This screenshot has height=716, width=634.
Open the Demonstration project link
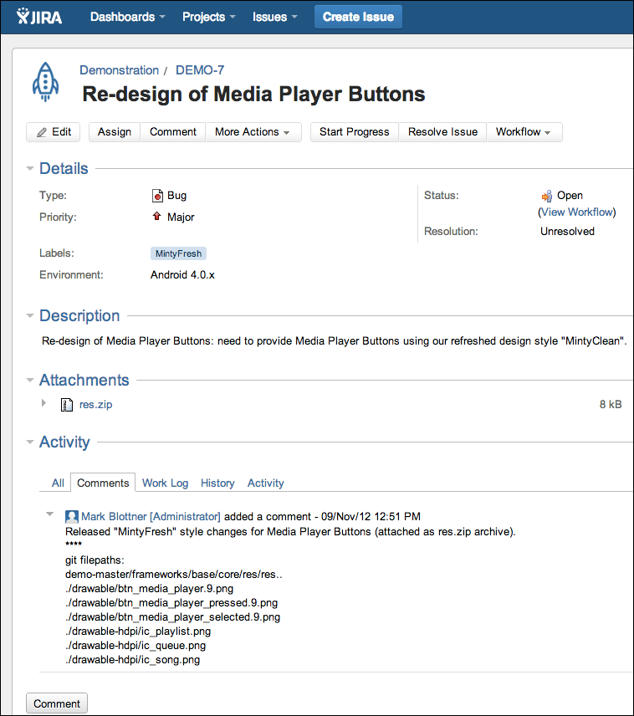[x=120, y=70]
